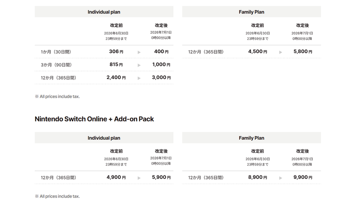Select the 400円 revised one-month price
This screenshot has height=204, width=357.
[161, 51]
